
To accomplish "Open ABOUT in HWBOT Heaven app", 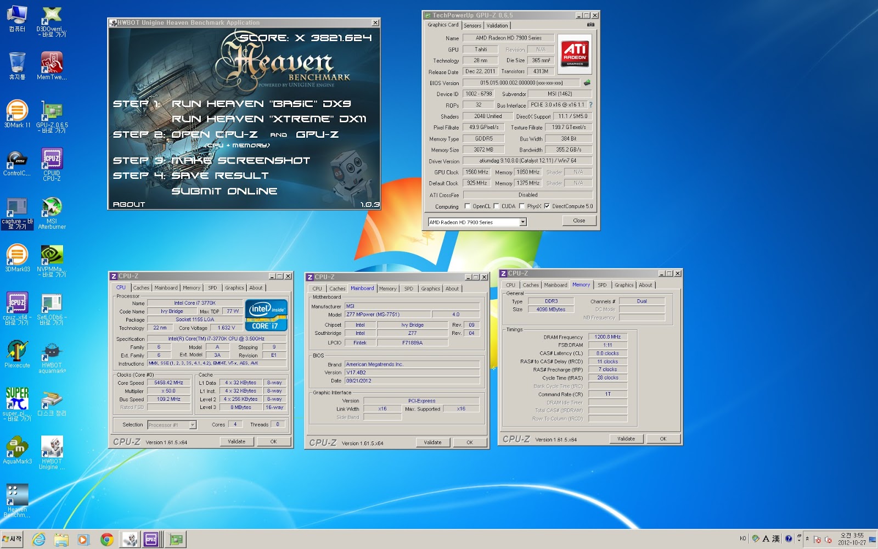I will click(129, 204).
